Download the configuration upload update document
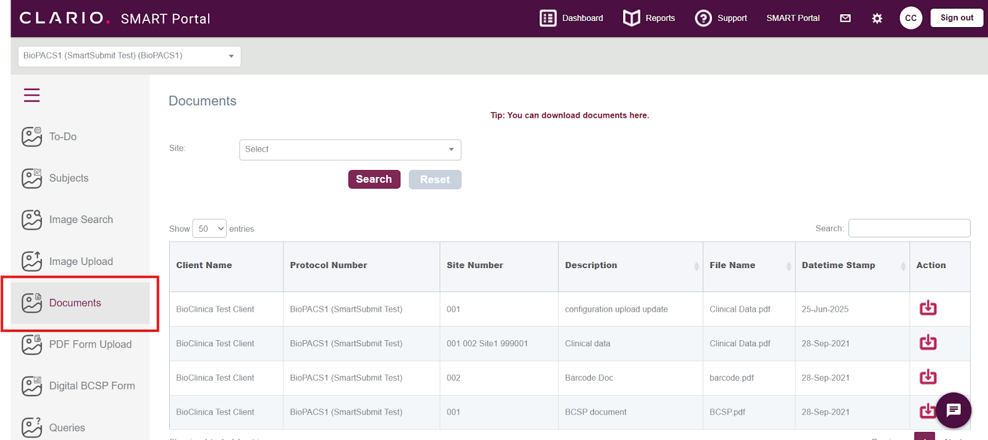The height and width of the screenshot is (440, 988). click(x=927, y=308)
